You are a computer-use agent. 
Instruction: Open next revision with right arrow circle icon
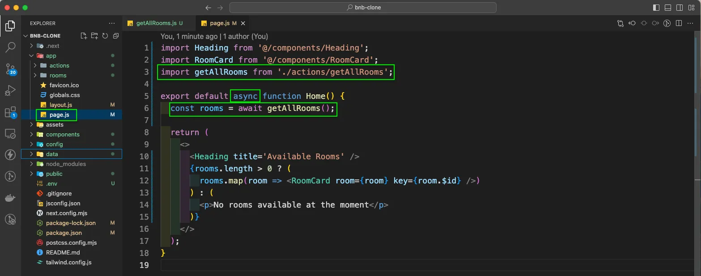[655, 23]
